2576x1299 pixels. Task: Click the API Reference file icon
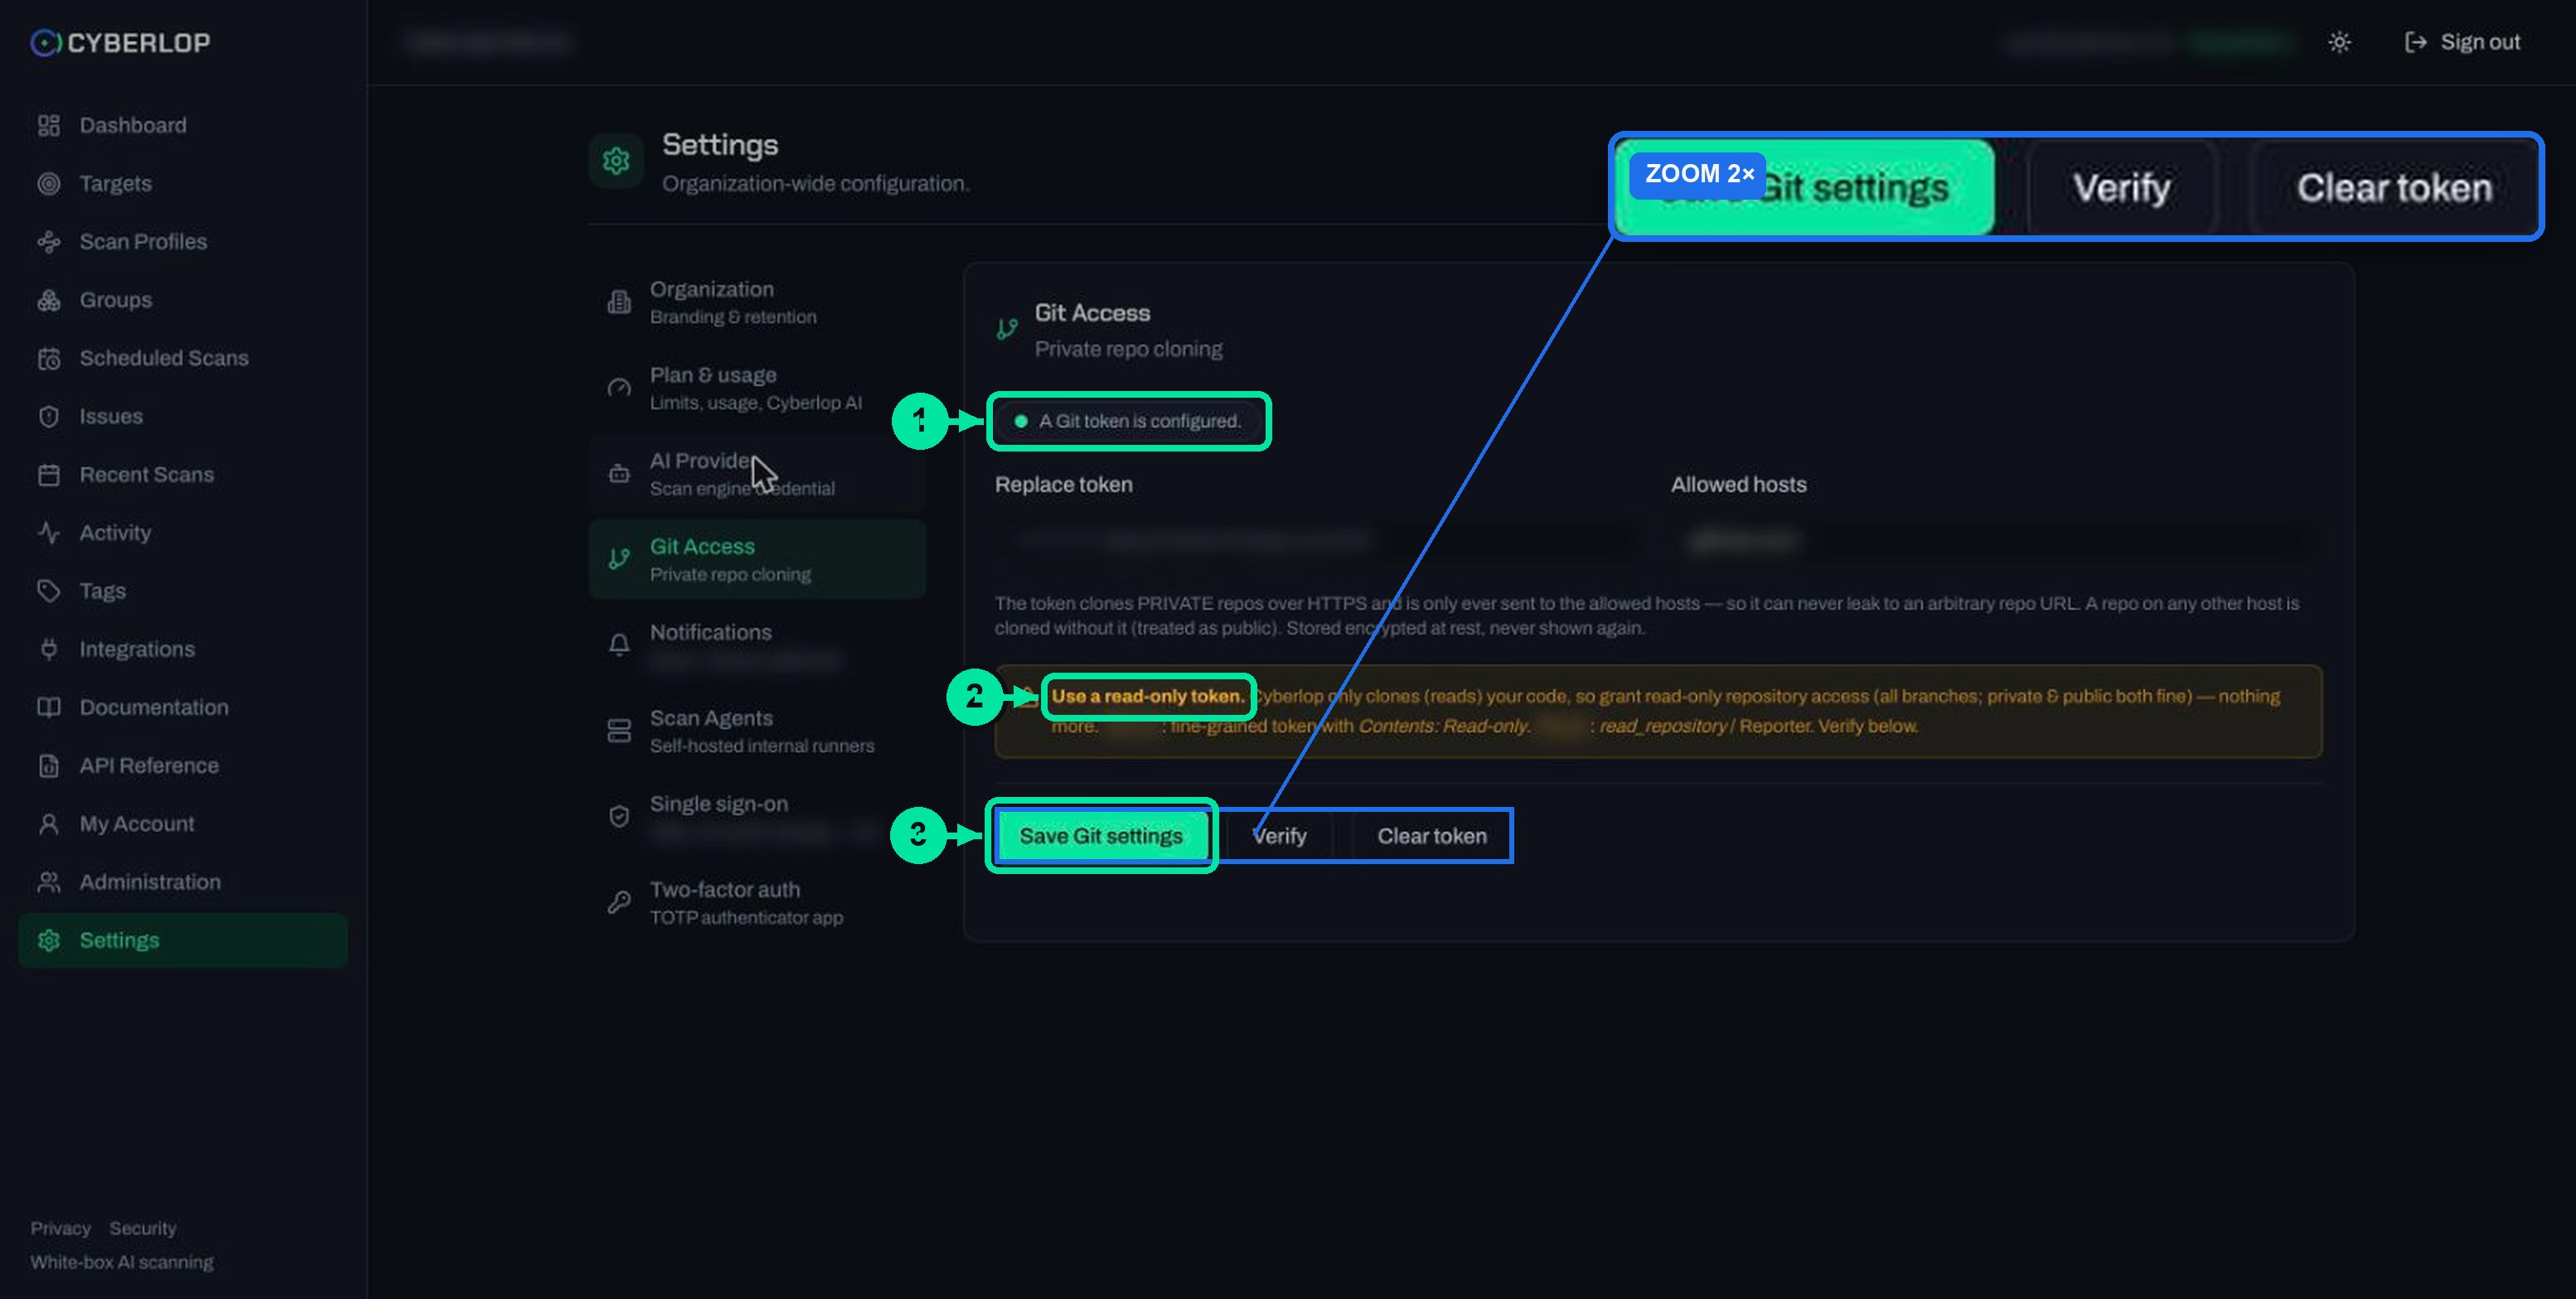48,765
